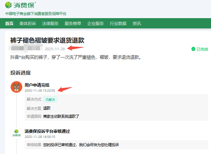The image size is (211, 154).
Task: Switch to the 资讯 tab
Action: [137, 24]
